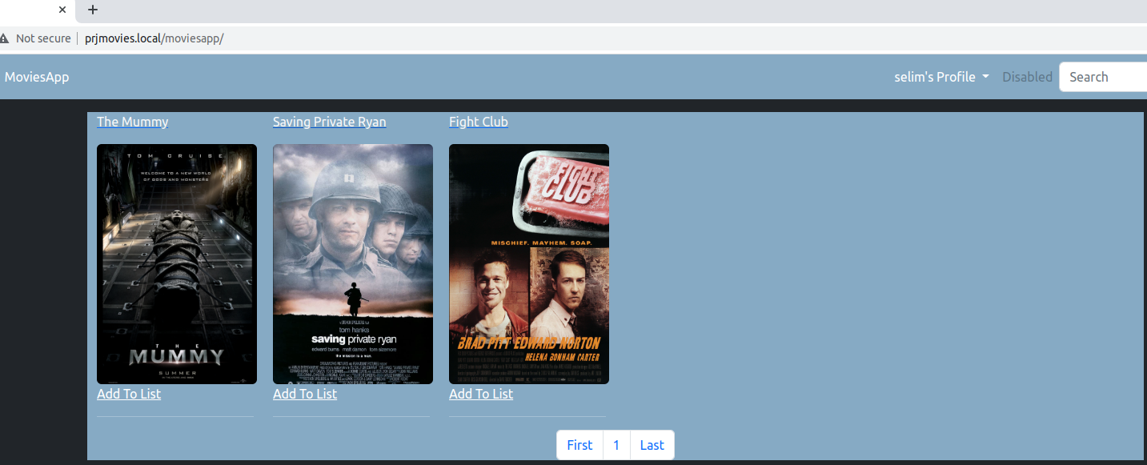
Task: Add Saving Private Ryan to list
Action: pyautogui.click(x=305, y=394)
